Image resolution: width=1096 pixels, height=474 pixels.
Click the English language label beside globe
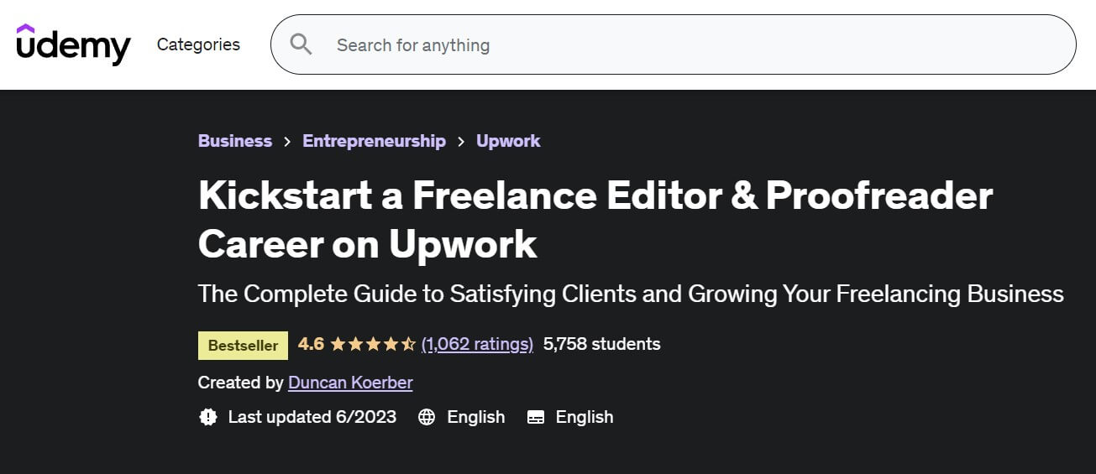(476, 417)
